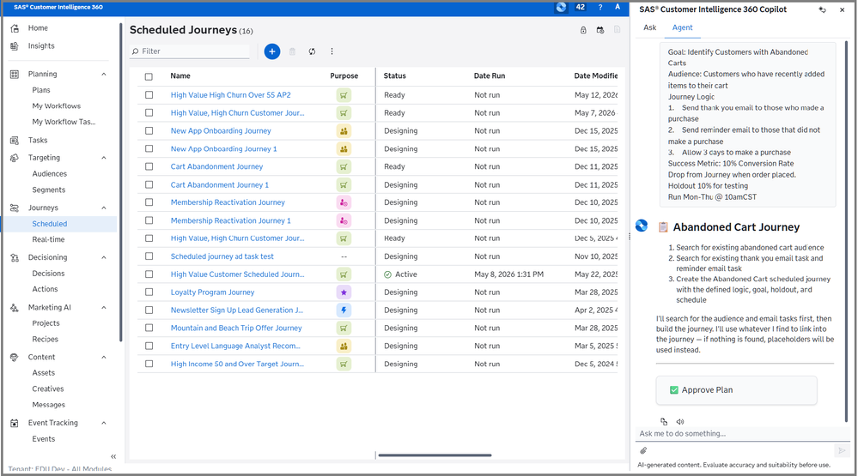Open the three-dot more options menu
Image resolution: width=858 pixels, height=476 pixels.
[x=332, y=51]
